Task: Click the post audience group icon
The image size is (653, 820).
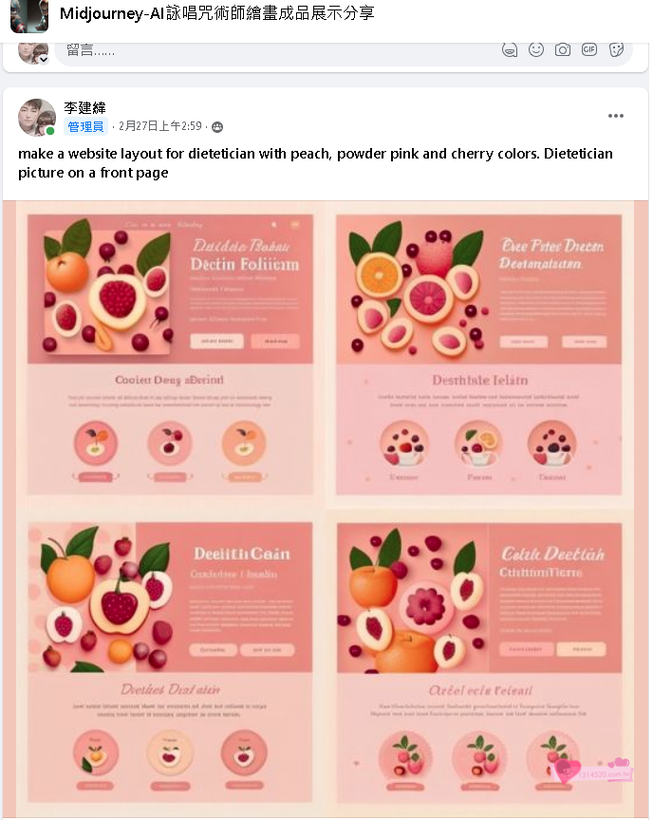Action: pos(217,127)
